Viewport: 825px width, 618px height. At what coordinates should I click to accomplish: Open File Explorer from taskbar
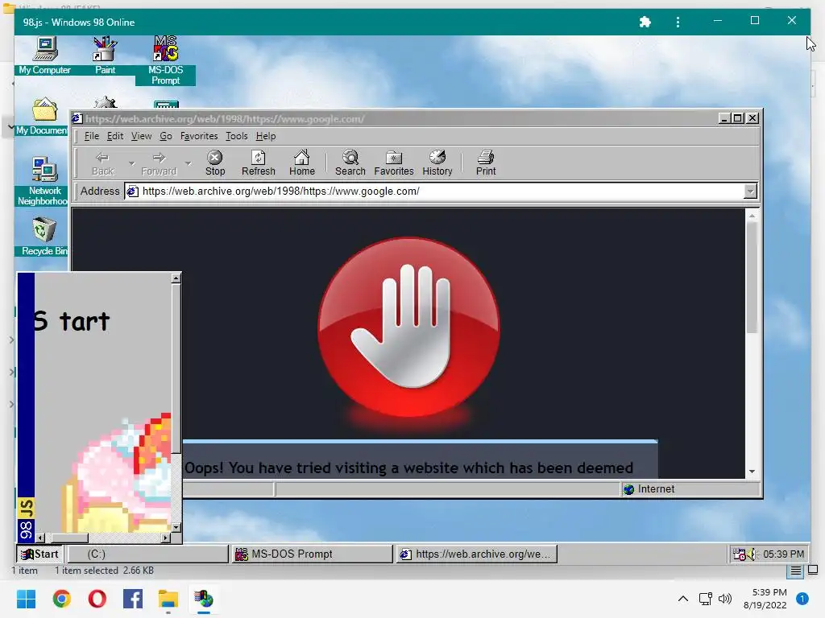pos(168,599)
